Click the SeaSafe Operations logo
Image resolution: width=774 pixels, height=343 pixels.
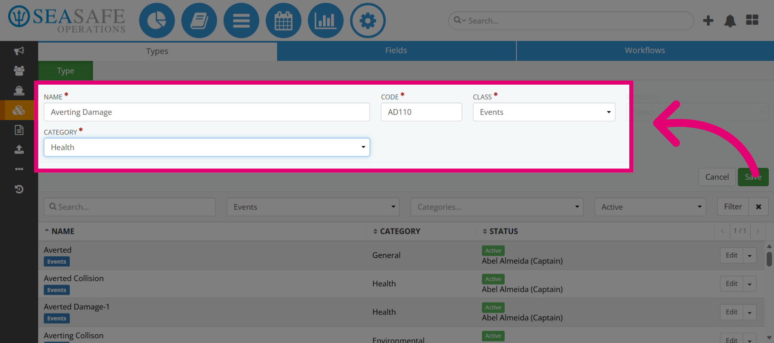(67, 19)
